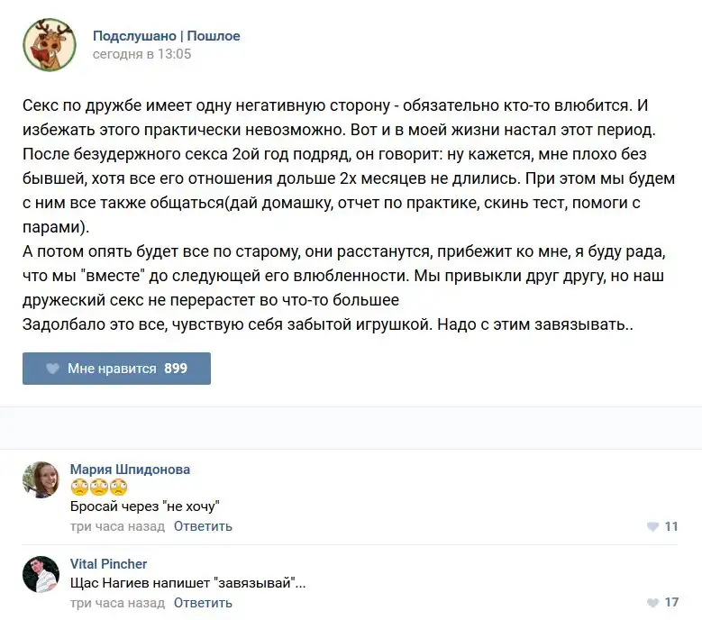Open the Подслушано | Пошлое group page
The height and width of the screenshot is (620, 702).
[166, 36]
